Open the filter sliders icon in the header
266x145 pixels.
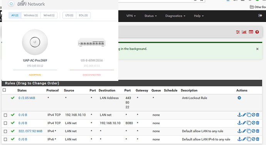click(x=238, y=32)
